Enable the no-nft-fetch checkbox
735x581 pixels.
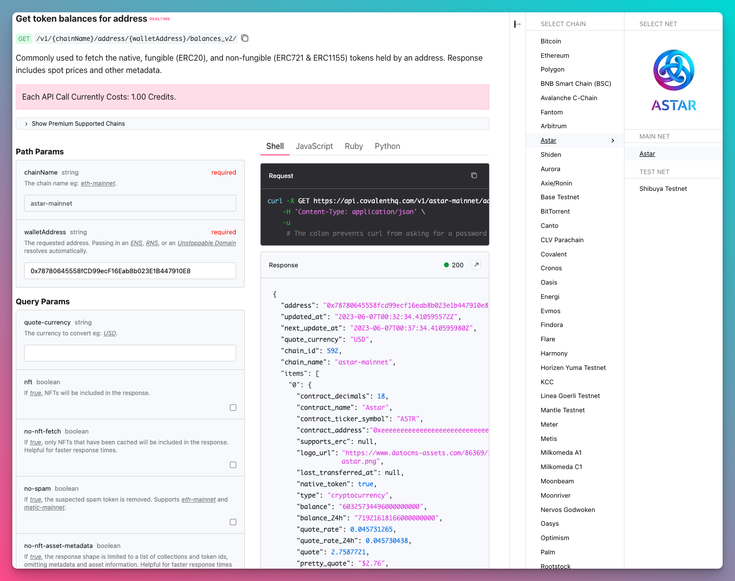point(233,465)
